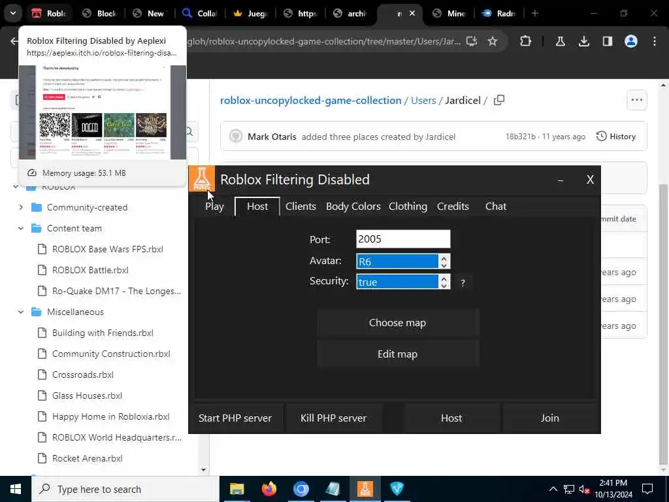
Task: Open the GitHub more options ellipsis button
Action: tap(637, 100)
